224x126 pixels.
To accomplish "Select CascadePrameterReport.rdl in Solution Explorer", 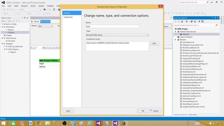I will [193, 88].
